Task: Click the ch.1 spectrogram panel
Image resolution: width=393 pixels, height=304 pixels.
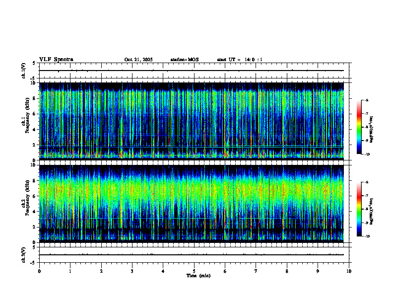Action: click(x=192, y=121)
